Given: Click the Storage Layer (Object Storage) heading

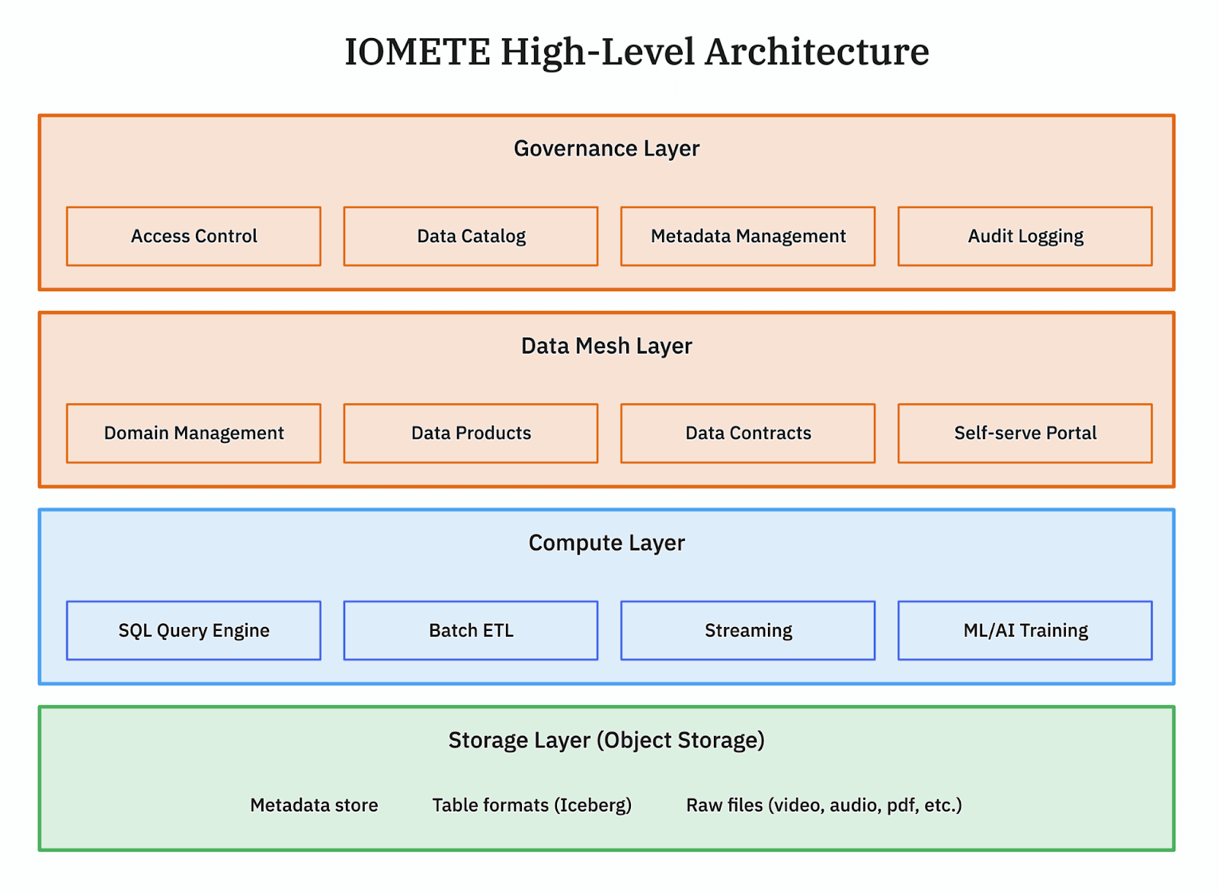Looking at the screenshot, I should coord(606,740).
